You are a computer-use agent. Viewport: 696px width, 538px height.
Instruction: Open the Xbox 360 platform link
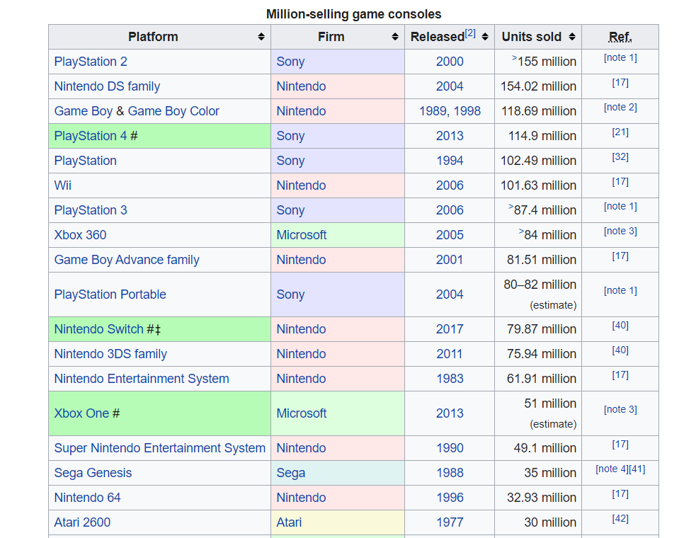point(80,235)
